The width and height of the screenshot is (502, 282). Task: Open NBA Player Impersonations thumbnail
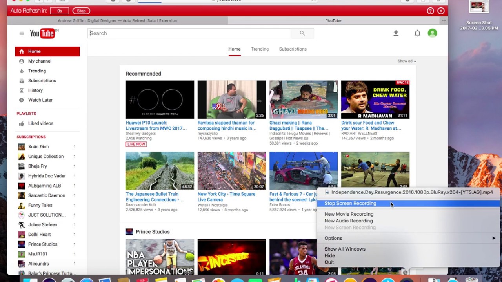[x=160, y=257]
